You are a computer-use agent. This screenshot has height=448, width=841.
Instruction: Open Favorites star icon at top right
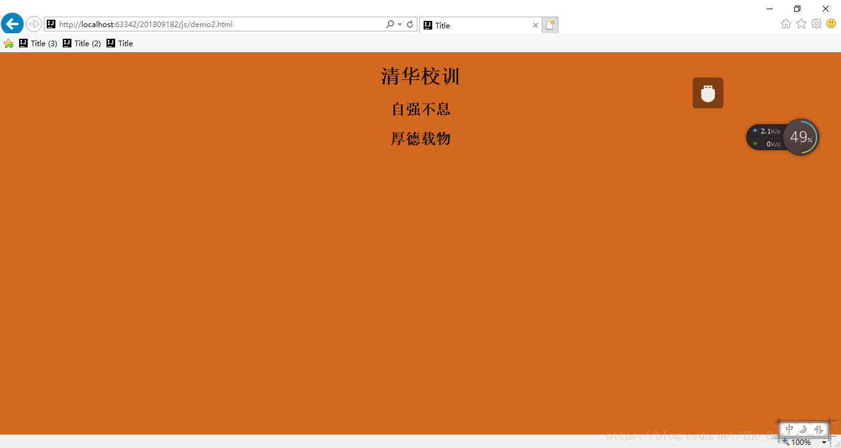point(801,23)
